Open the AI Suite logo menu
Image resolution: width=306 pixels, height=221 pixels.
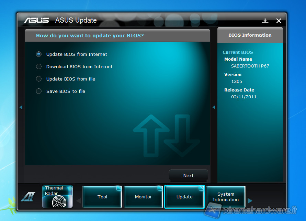27,197
